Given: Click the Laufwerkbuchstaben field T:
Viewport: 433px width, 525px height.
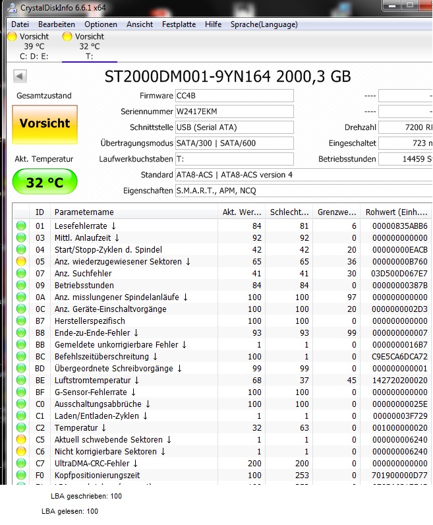Looking at the screenshot, I should (x=235, y=159).
